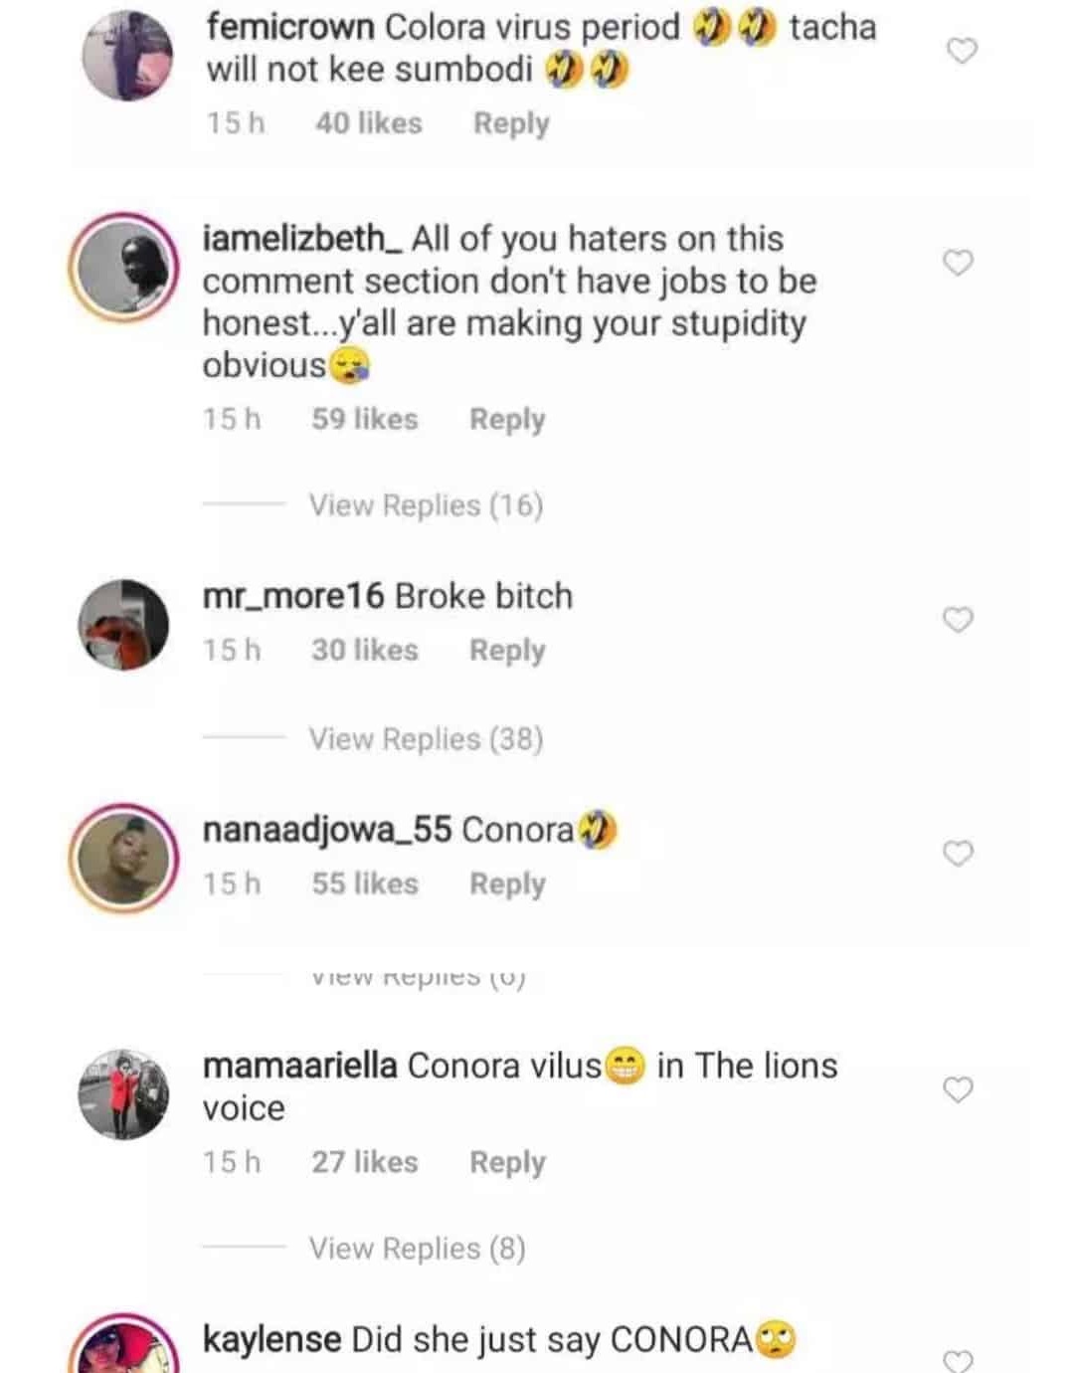The height and width of the screenshot is (1373, 1074).
Task: Expand View Replies (38)
Action: [426, 739]
